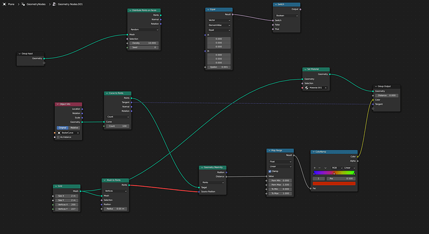Toggle the Clamp checkbox in Map Range
This screenshot has height=234, width=429.
[270, 171]
